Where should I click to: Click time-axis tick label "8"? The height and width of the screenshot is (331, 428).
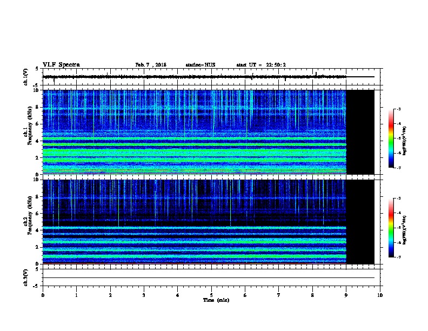(312, 295)
